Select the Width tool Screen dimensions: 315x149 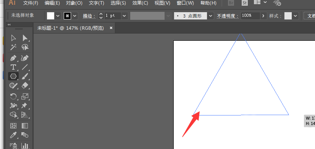(13, 106)
